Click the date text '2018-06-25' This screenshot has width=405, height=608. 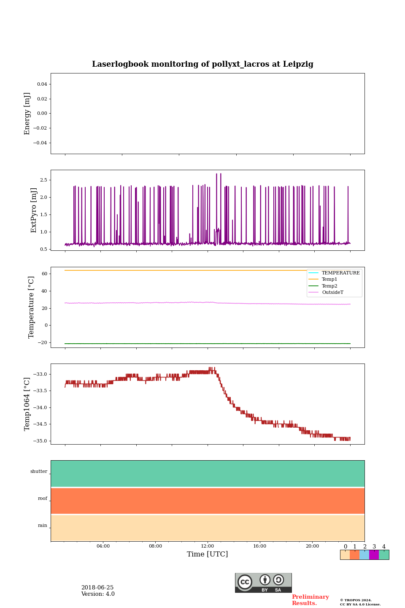[97, 588]
